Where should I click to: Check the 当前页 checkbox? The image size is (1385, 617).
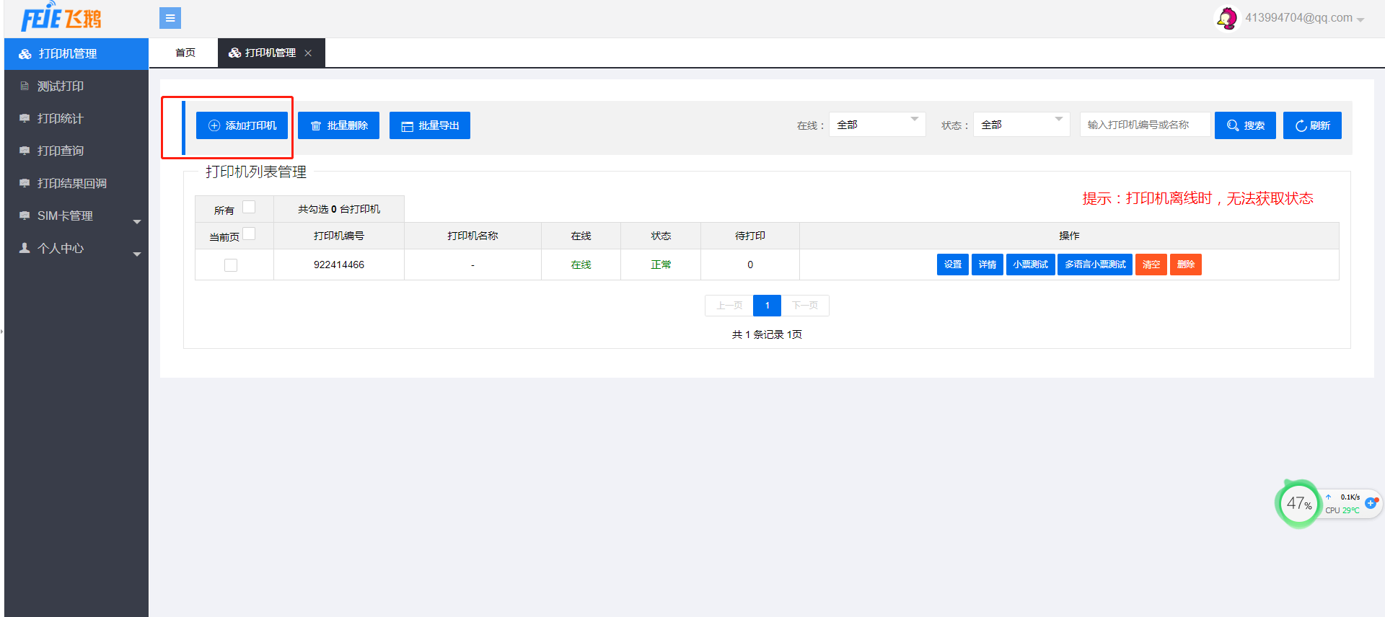(x=249, y=234)
